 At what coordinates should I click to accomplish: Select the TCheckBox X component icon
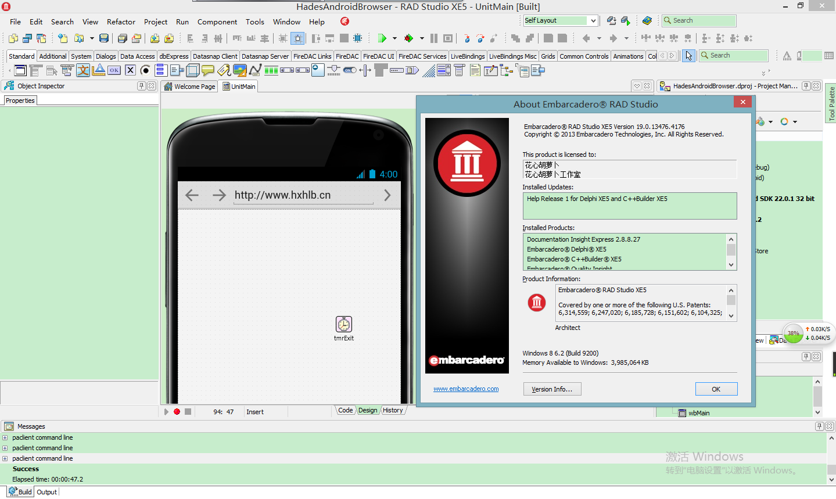click(x=130, y=70)
